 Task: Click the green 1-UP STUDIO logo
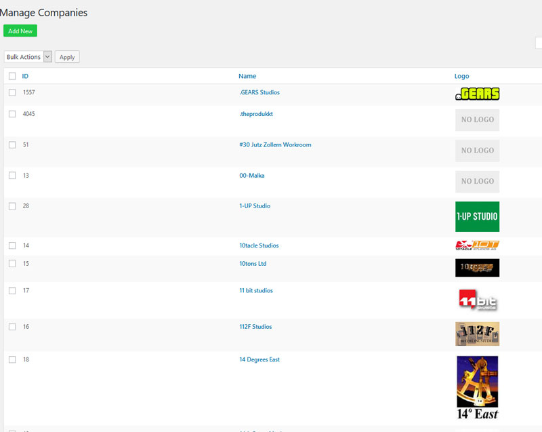pos(478,216)
